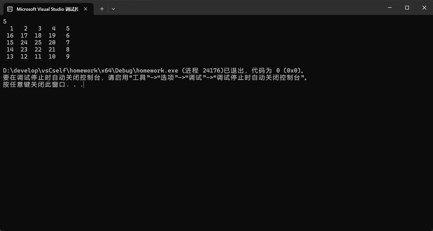
Task: Click the value 13 at the grid's bottom-left
Action: coord(10,56)
